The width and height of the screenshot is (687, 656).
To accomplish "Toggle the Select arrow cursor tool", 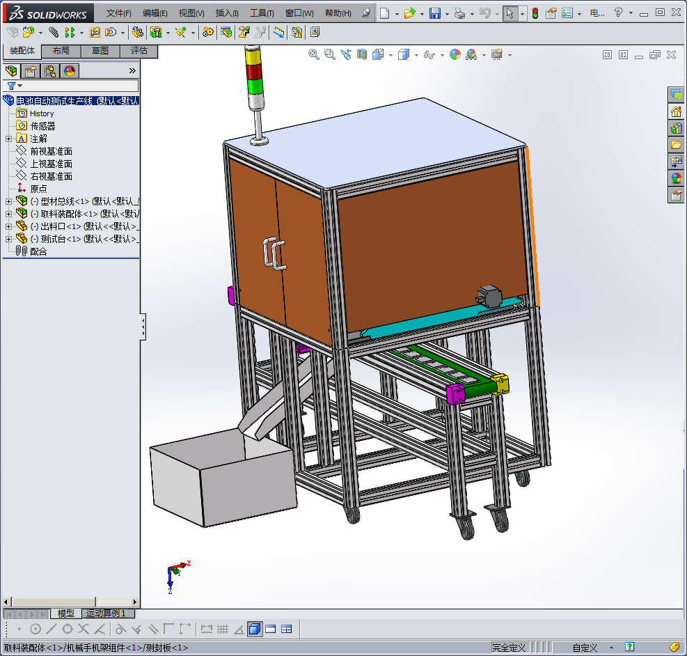I will 510,13.
